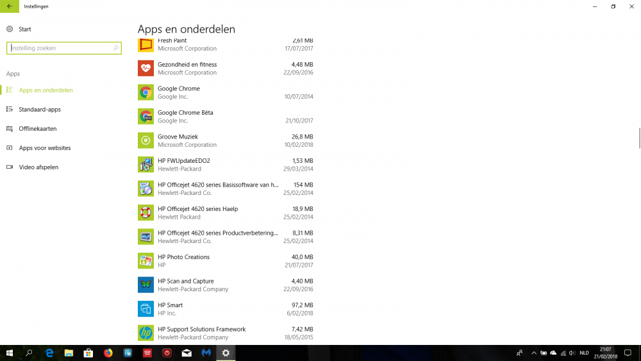Click the search magnifier in Instelling zoeken

coord(115,48)
